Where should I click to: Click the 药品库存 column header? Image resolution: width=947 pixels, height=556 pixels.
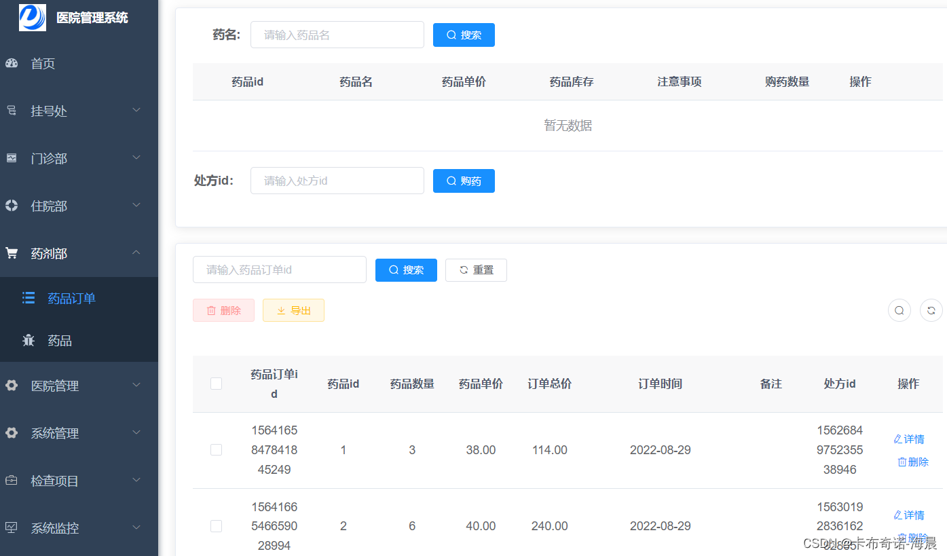572,81
